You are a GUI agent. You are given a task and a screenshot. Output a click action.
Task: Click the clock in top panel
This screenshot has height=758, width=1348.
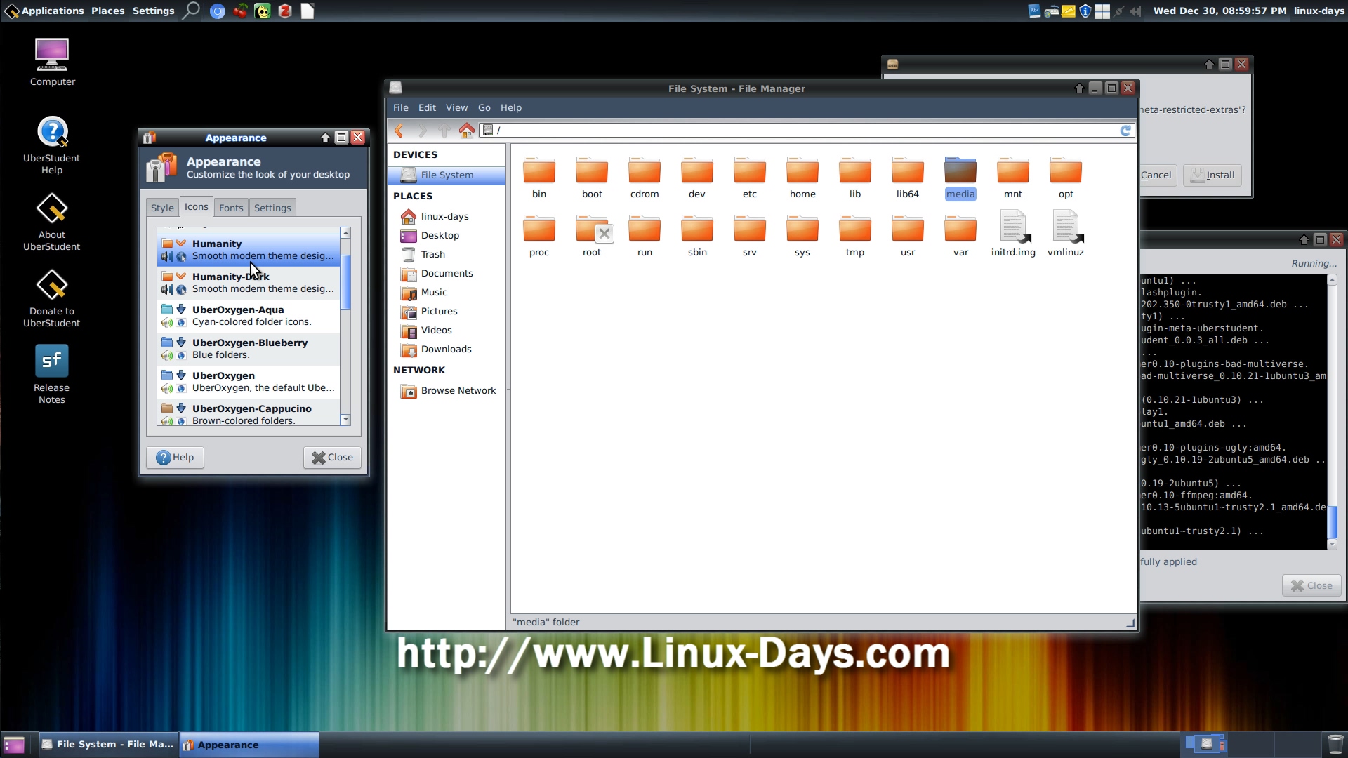(x=1220, y=11)
